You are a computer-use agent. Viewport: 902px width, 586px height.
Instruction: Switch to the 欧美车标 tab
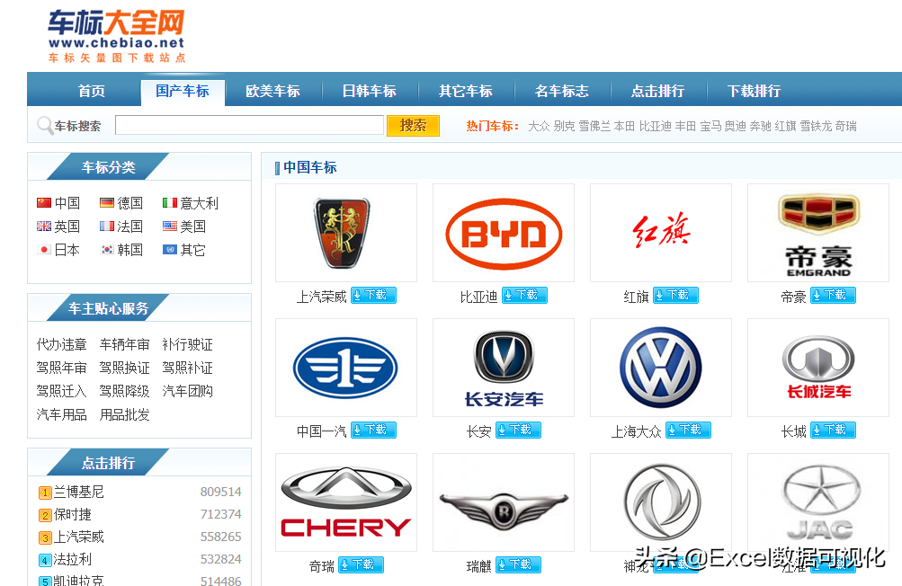coord(272,91)
